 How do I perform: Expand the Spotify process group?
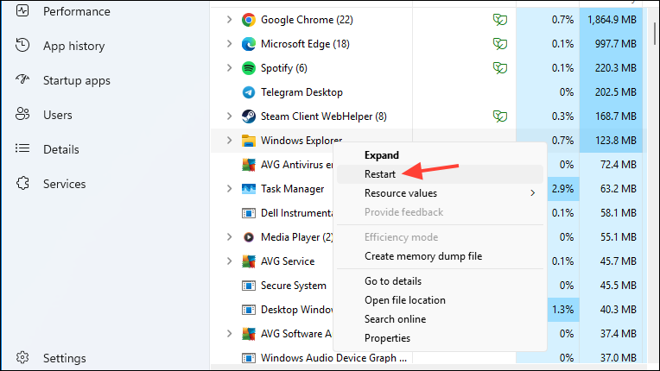click(x=229, y=68)
